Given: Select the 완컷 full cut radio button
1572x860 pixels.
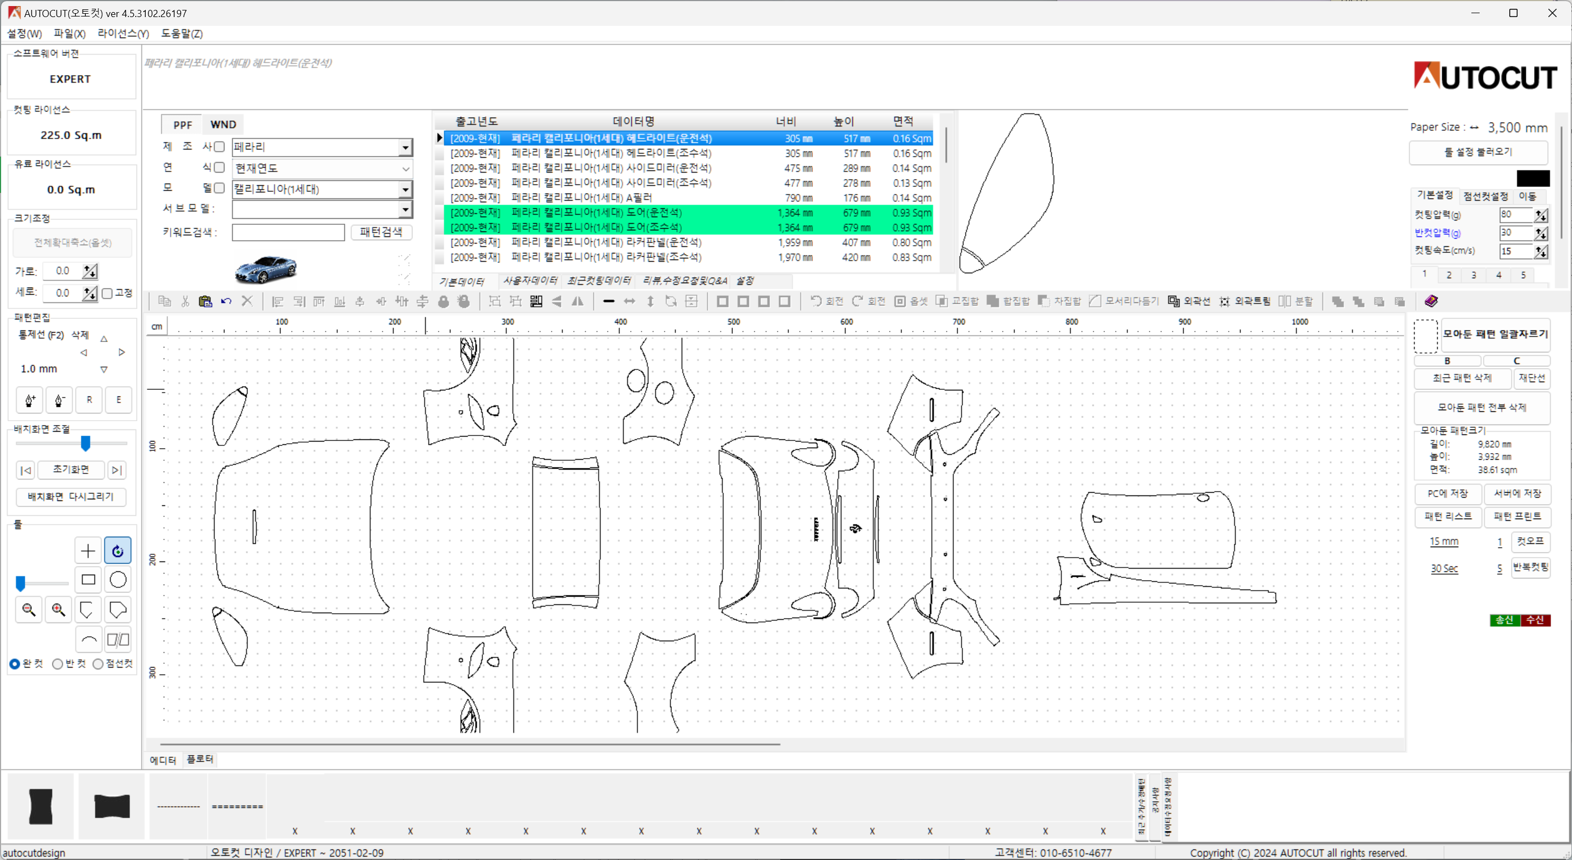Looking at the screenshot, I should (15, 664).
